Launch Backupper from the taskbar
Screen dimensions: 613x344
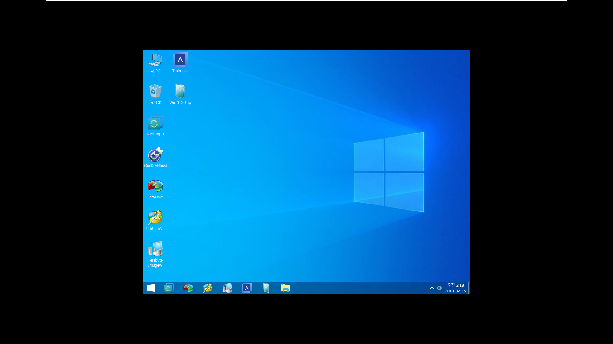(169, 288)
